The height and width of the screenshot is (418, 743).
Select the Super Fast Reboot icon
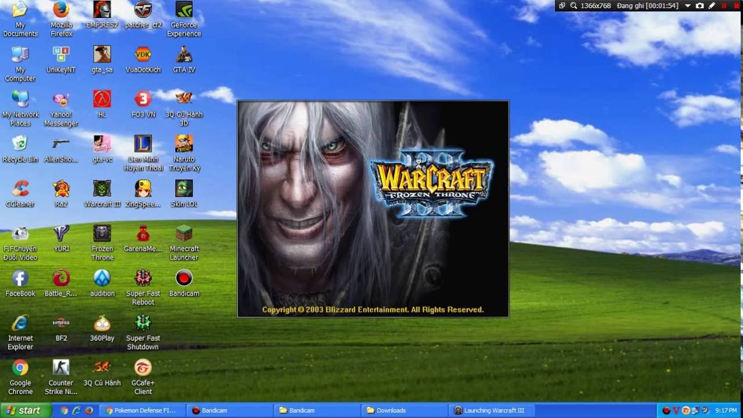(143, 287)
